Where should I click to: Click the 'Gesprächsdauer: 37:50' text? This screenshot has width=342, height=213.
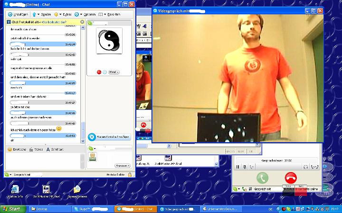(x=276, y=160)
